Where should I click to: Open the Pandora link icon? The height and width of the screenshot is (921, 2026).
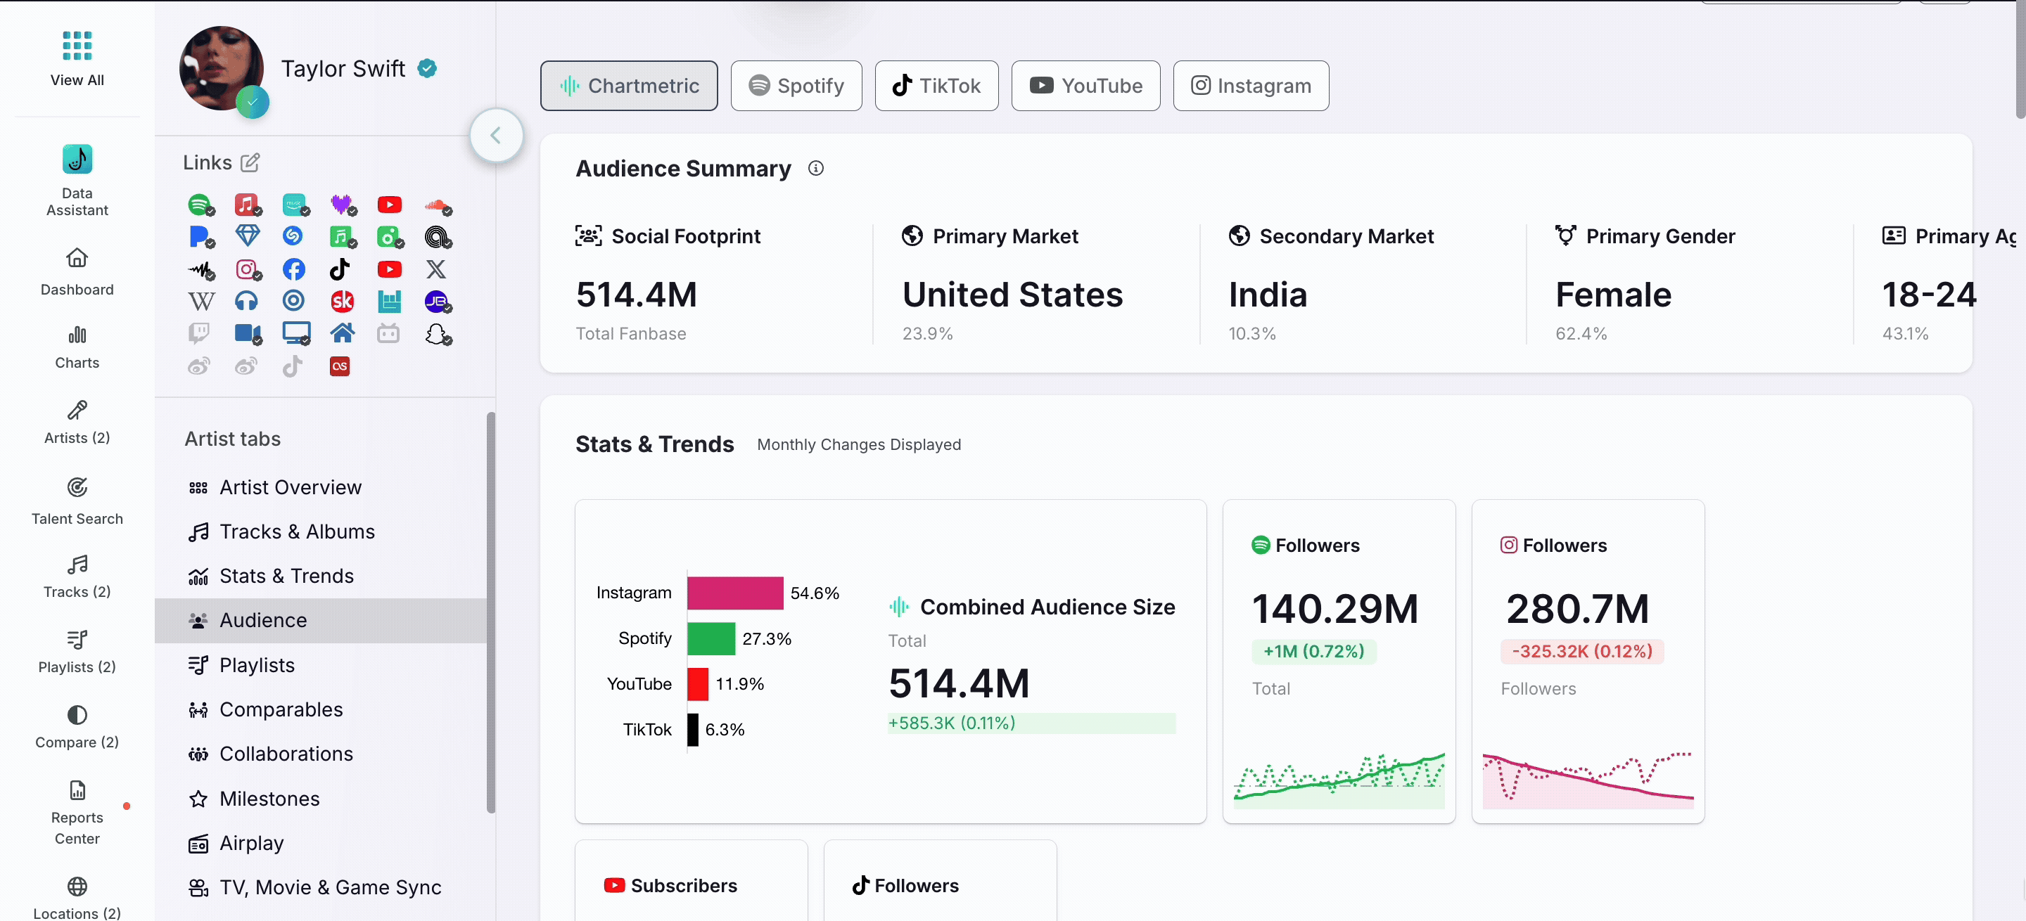[200, 236]
